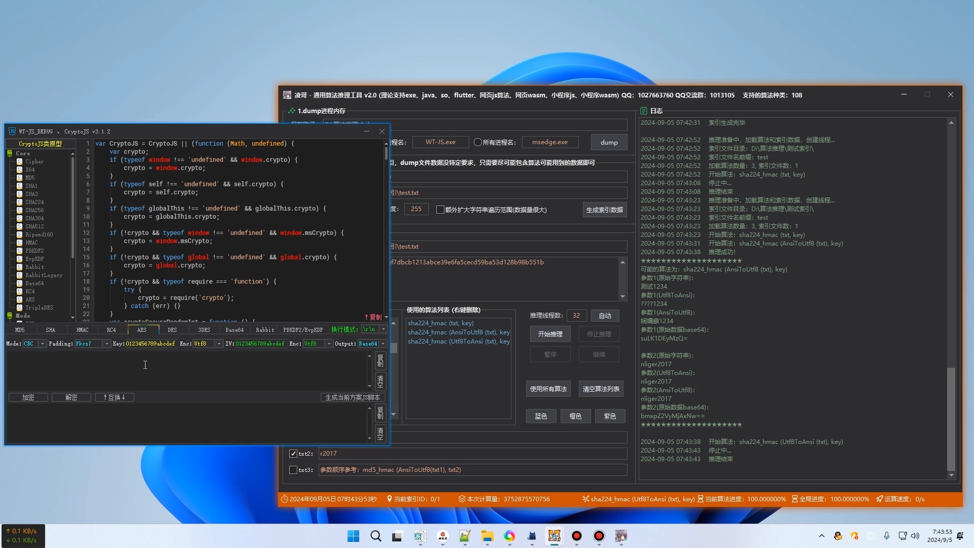
Task: Click the 互换 swap button
Action: pos(115,397)
